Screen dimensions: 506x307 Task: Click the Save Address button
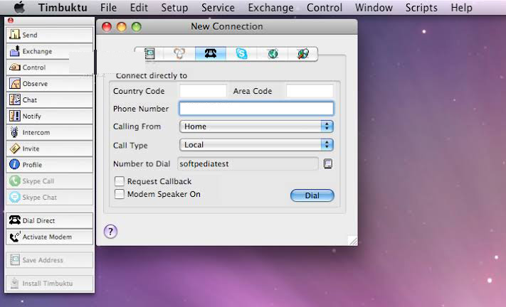(x=49, y=260)
